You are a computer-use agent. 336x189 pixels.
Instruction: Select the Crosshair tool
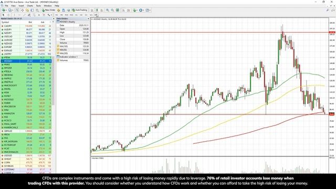tap(8, 15)
